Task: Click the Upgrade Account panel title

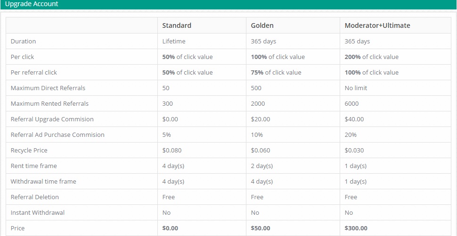Action: pos(32,4)
